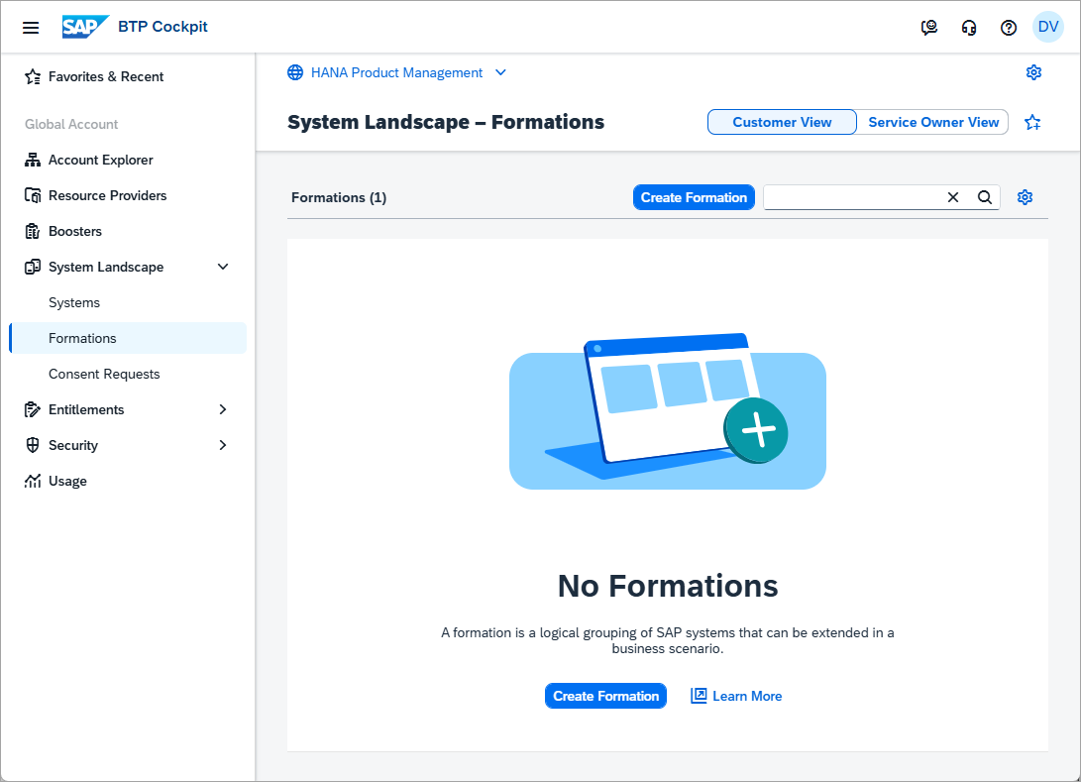The image size is (1081, 782).
Task: Click the HANA Product Management link
Action: 396,72
